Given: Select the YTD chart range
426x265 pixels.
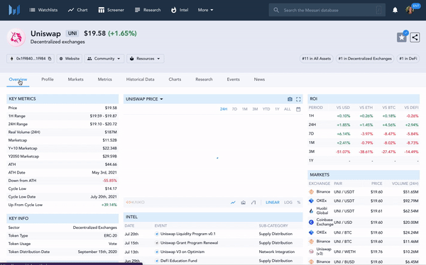Looking at the screenshot, I should [x=266, y=109].
